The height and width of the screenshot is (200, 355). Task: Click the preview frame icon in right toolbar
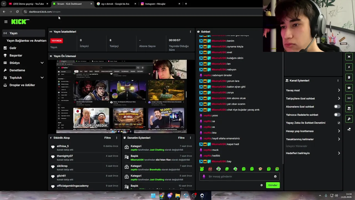click(349, 57)
